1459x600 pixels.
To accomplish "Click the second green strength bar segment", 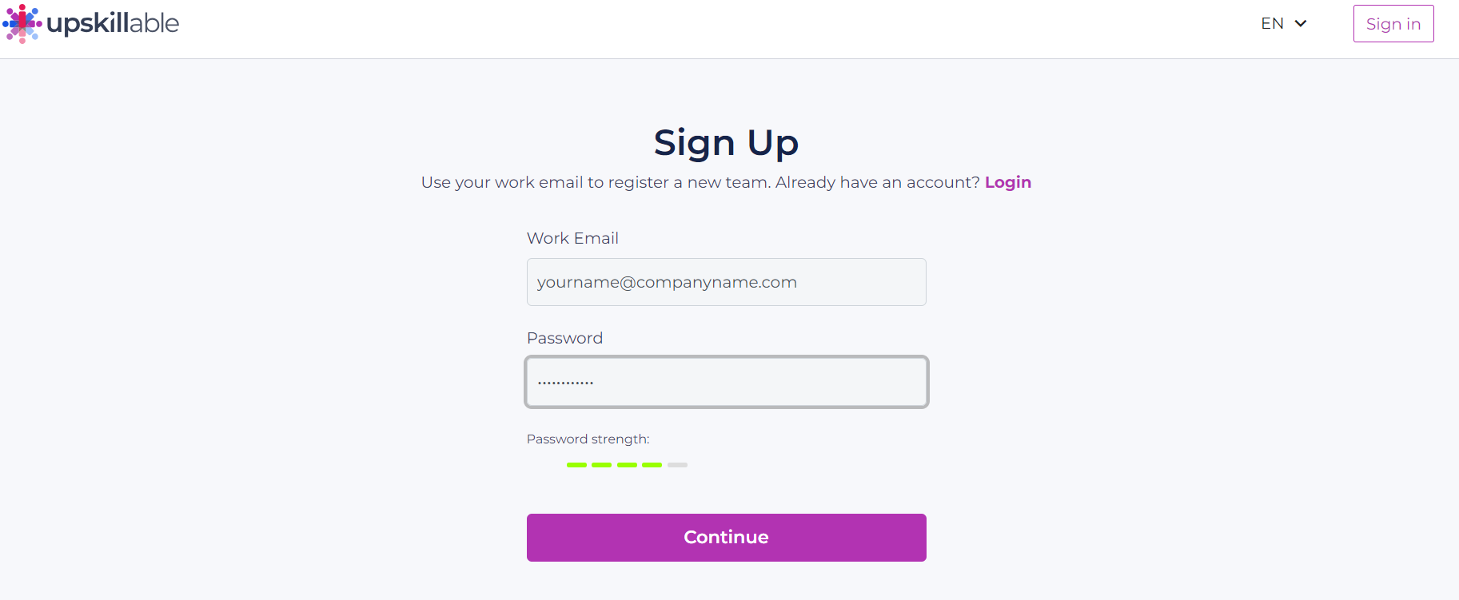I will pyautogui.click(x=602, y=465).
